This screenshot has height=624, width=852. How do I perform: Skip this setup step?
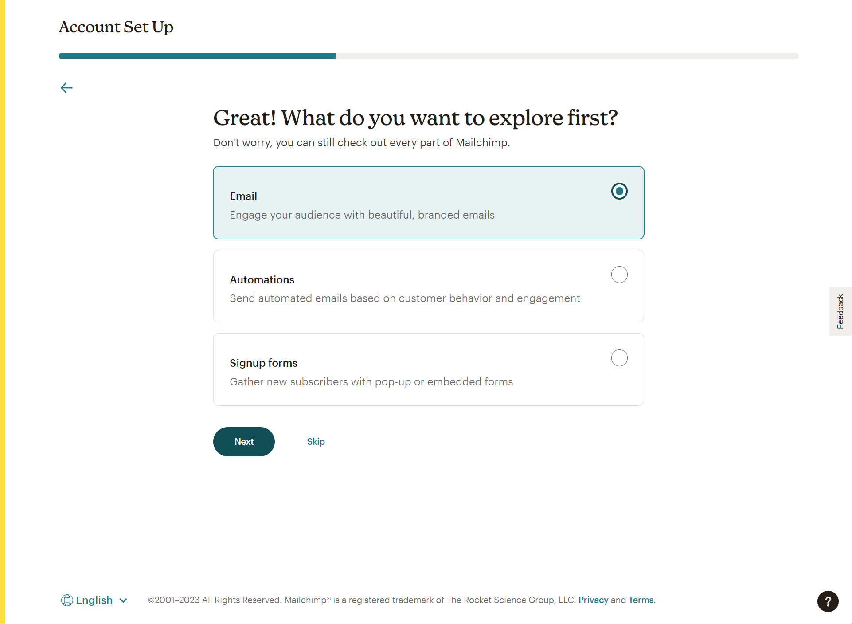[316, 442]
